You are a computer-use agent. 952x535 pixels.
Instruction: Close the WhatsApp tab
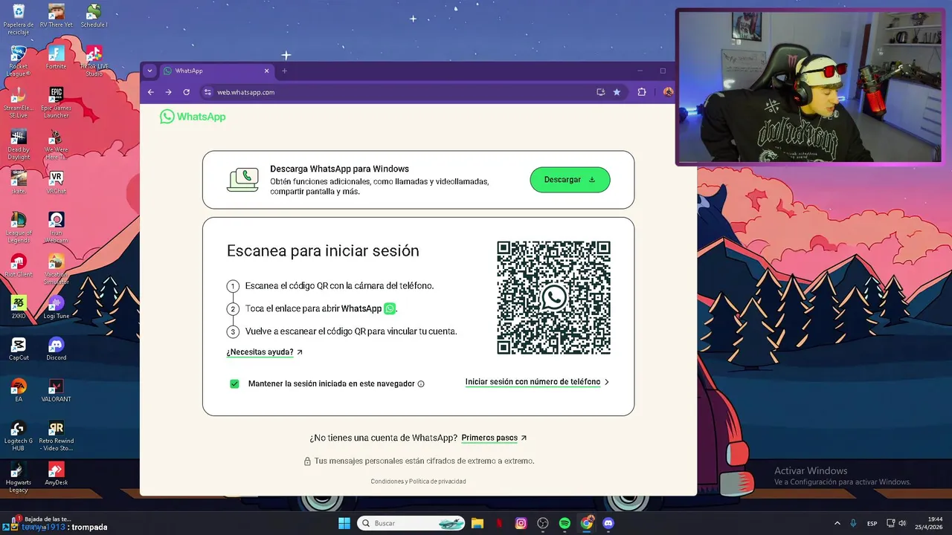coord(266,71)
